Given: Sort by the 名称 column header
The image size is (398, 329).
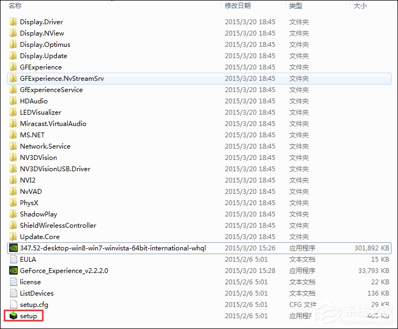Looking at the screenshot, I should point(15,5).
